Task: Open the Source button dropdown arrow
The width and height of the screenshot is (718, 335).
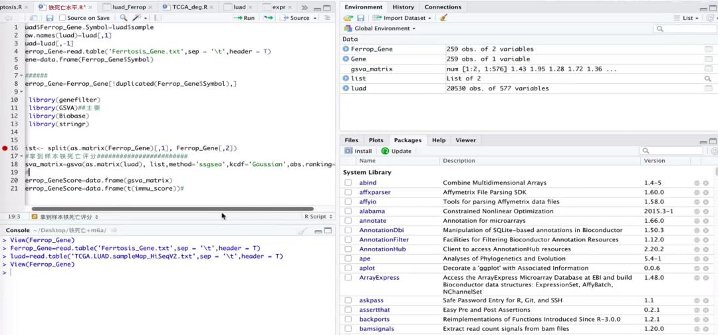Action: (315, 19)
